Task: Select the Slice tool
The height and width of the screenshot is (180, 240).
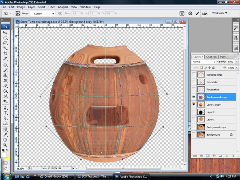Action: coord(5,58)
